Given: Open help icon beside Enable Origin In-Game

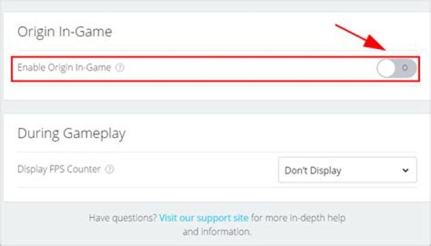Looking at the screenshot, I should (x=120, y=68).
